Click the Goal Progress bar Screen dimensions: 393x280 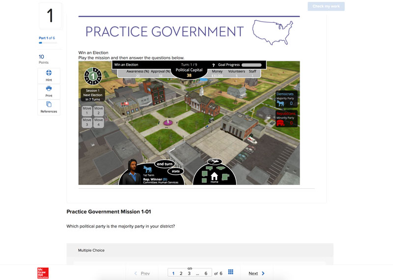click(252, 65)
